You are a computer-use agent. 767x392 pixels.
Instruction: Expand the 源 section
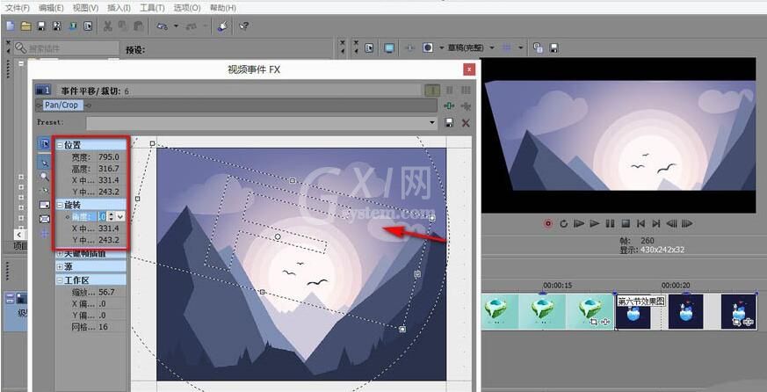point(60,267)
